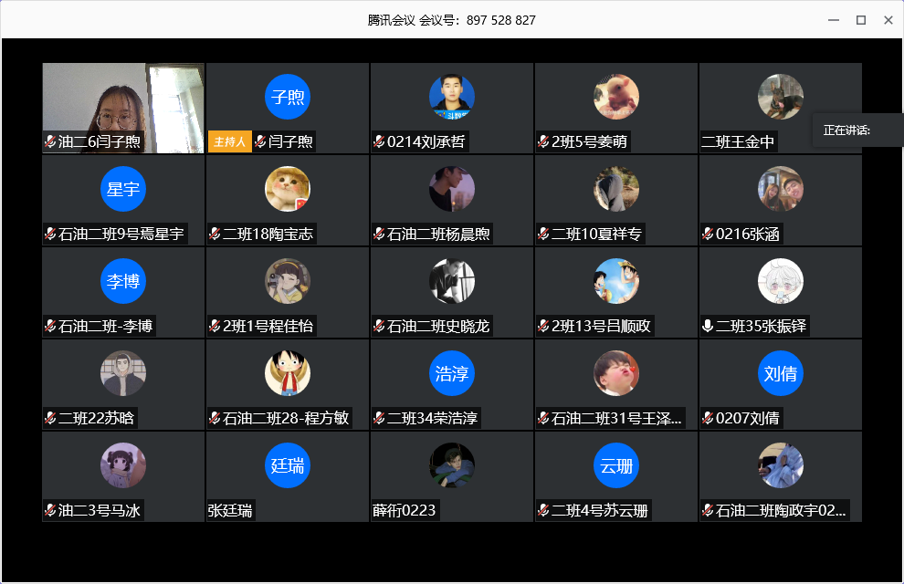Image resolution: width=904 pixels, height=584 pixels.
Task: Click the active microphone icon beside 二班35张振铎
Action: pos(708,326)
